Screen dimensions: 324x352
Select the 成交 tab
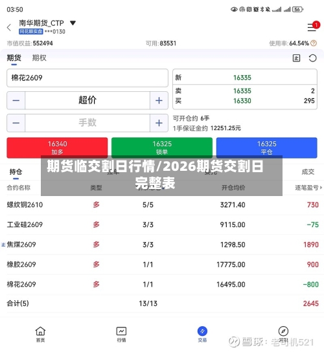[308, 172]
